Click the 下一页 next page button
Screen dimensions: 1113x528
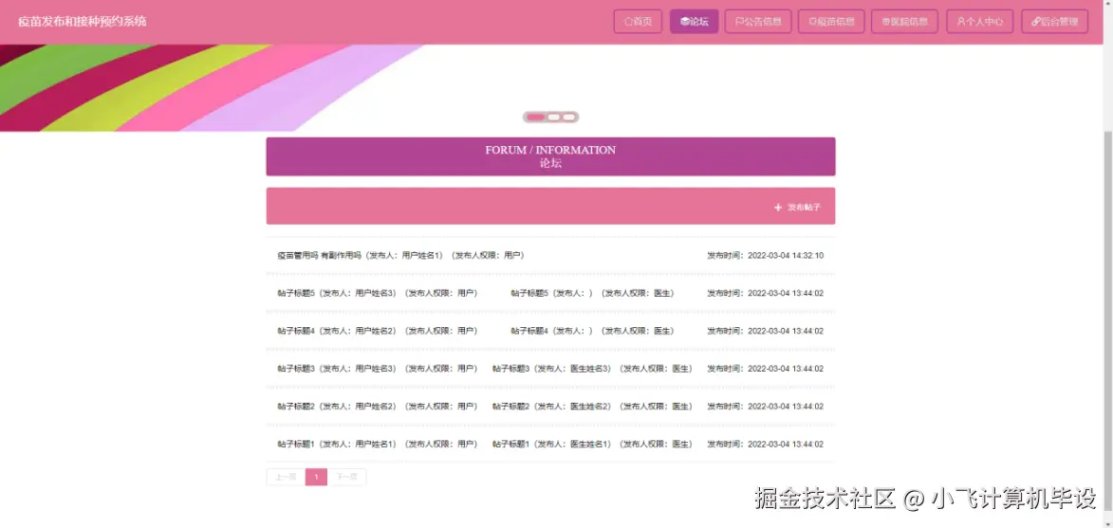pos(347,477)
